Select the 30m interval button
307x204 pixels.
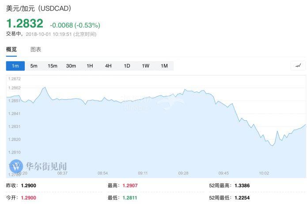click(x=71, y=66)
